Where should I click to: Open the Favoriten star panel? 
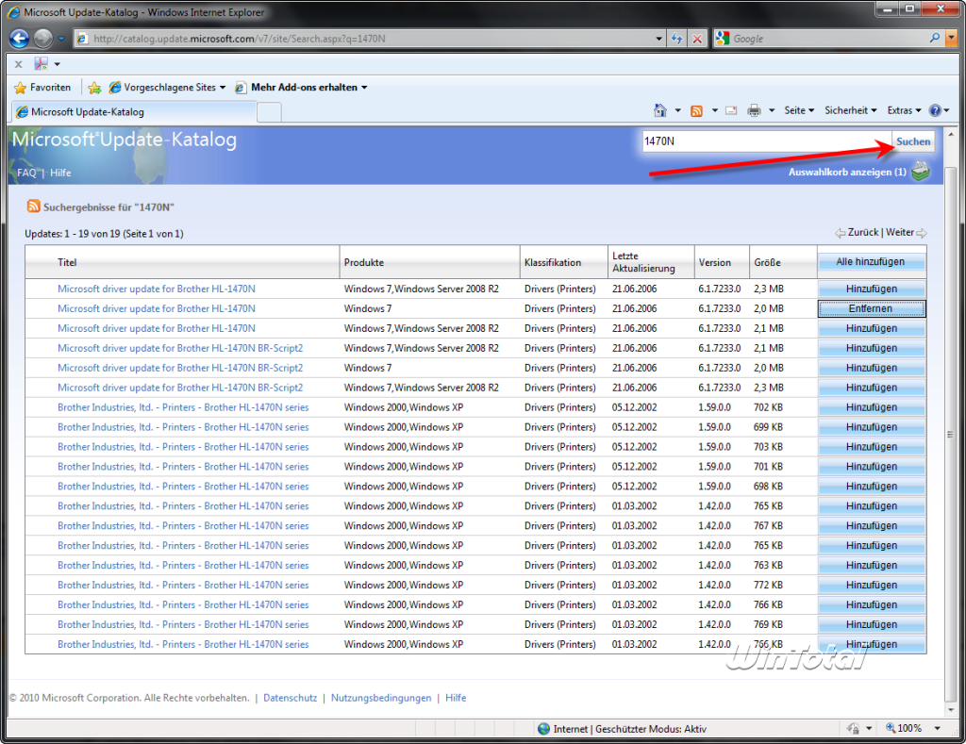coord(21,88)
